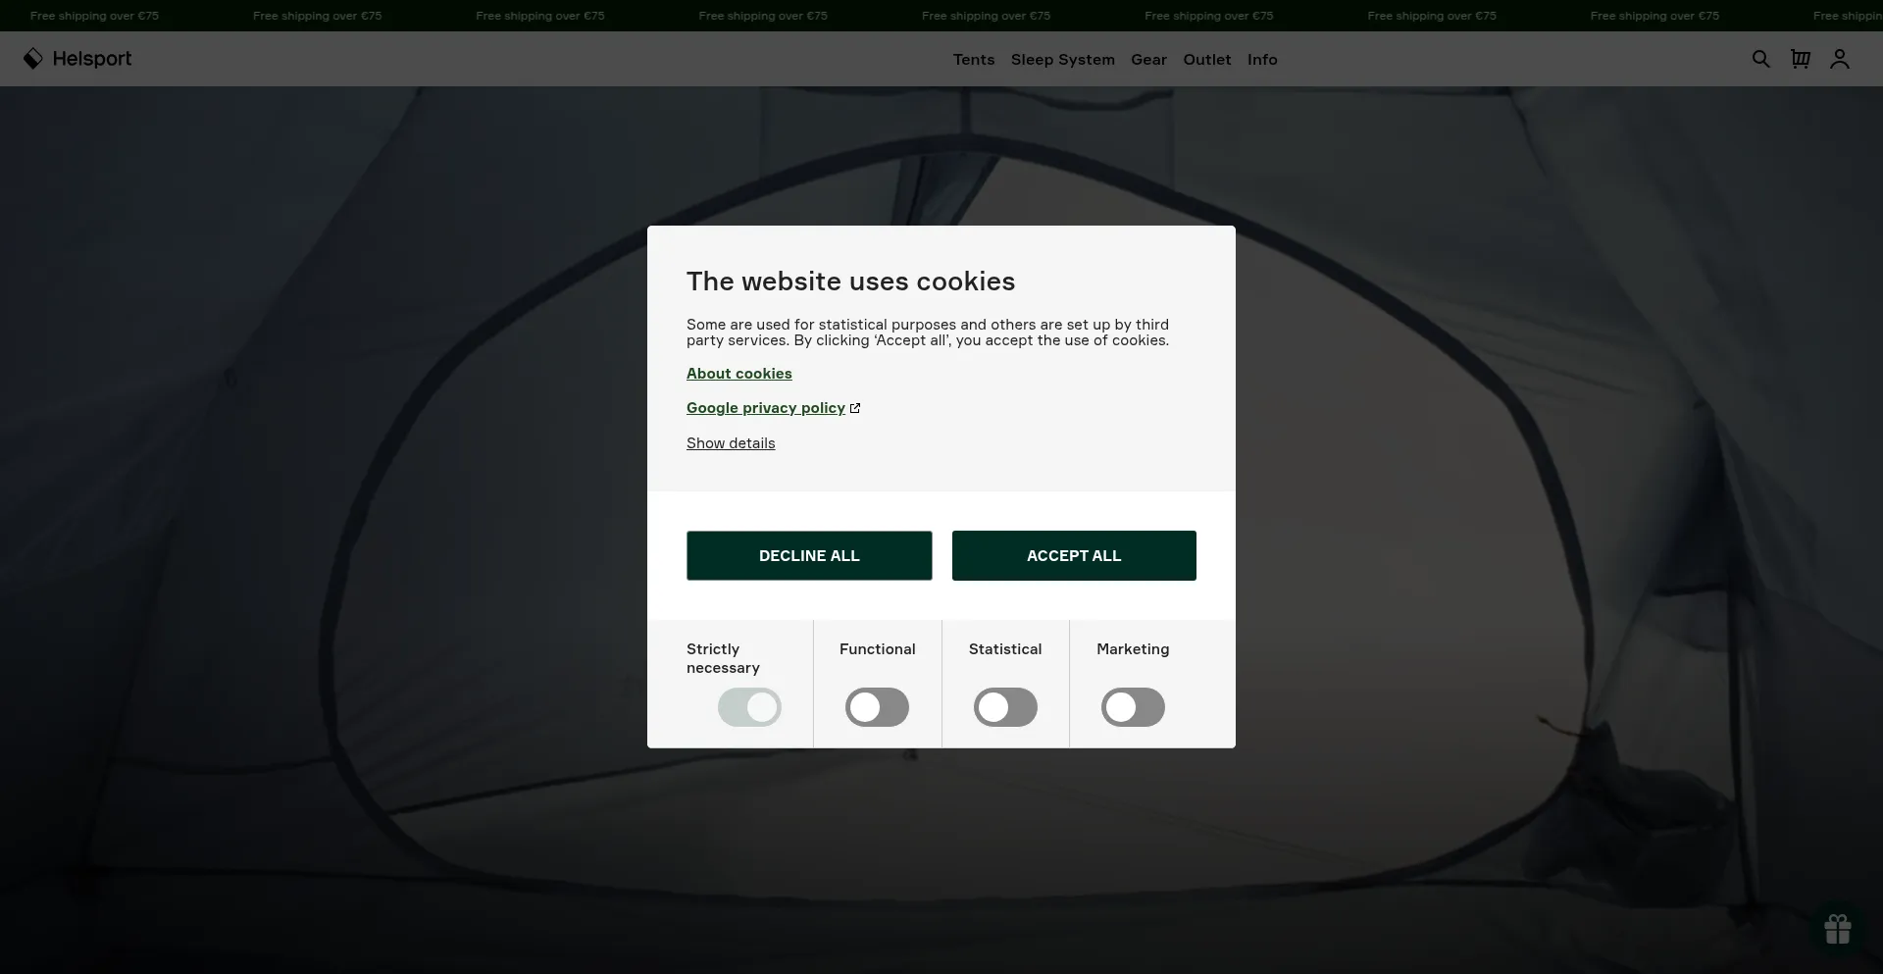Open the shopping cart icon

[x=1800, y=59]
